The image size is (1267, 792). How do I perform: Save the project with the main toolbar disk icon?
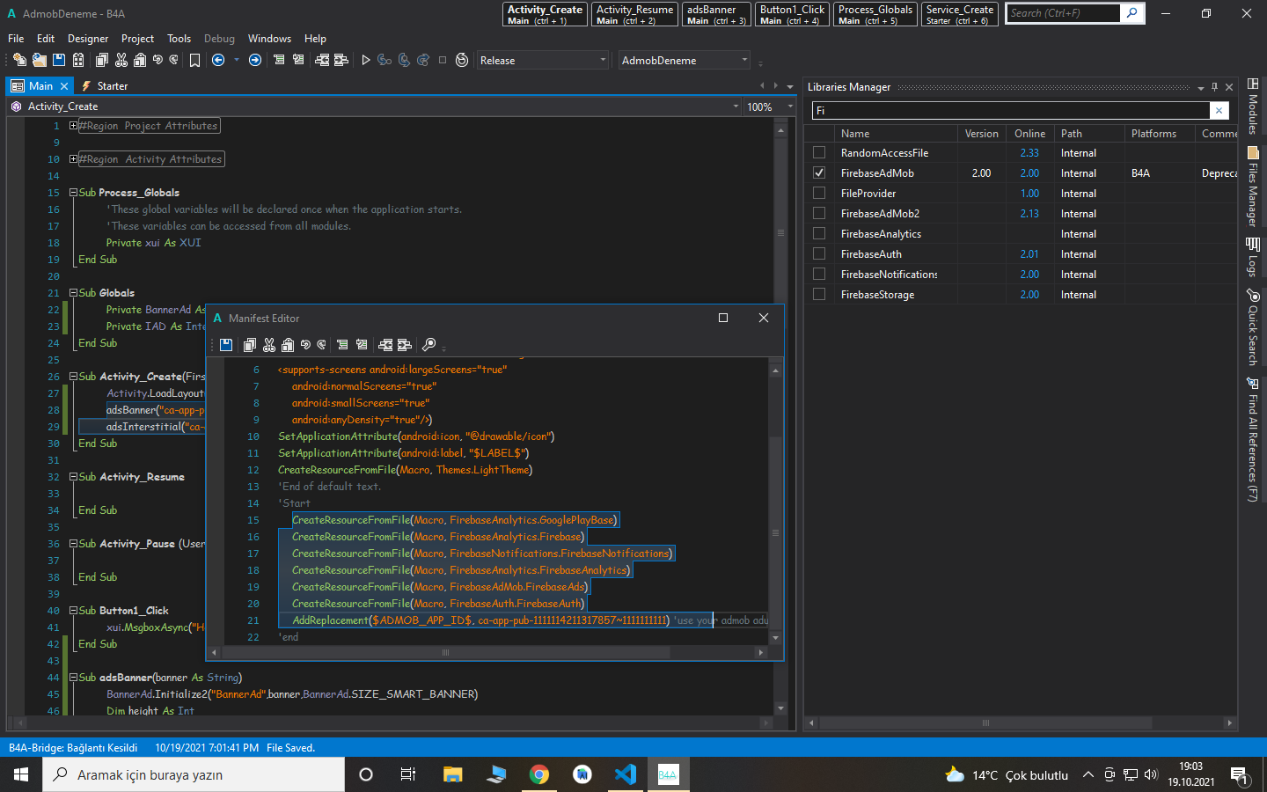[58, 60]
